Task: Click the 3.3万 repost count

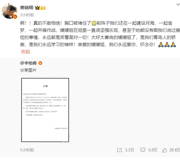Action: [x=129, y=150]
